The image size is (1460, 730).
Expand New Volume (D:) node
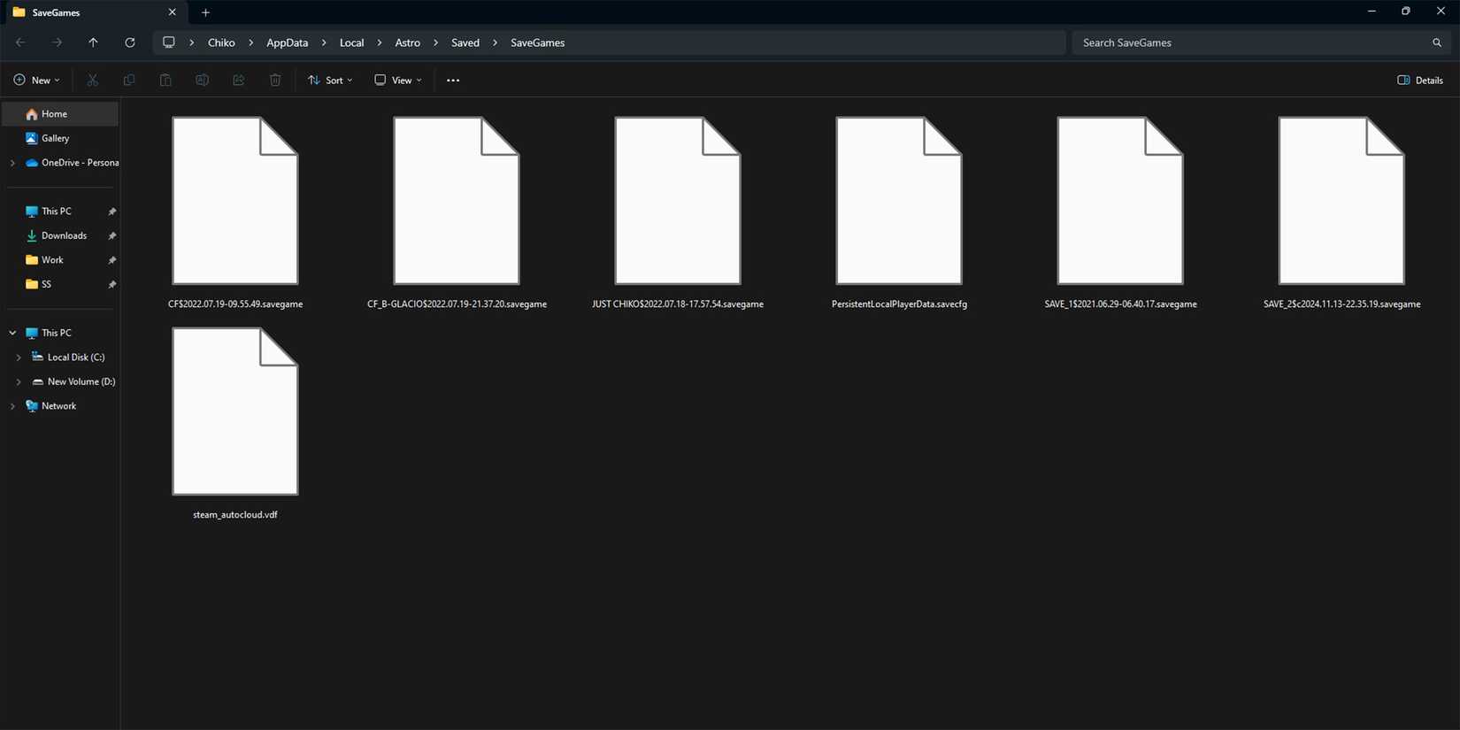pyautogui.click(x=19, y=381)
